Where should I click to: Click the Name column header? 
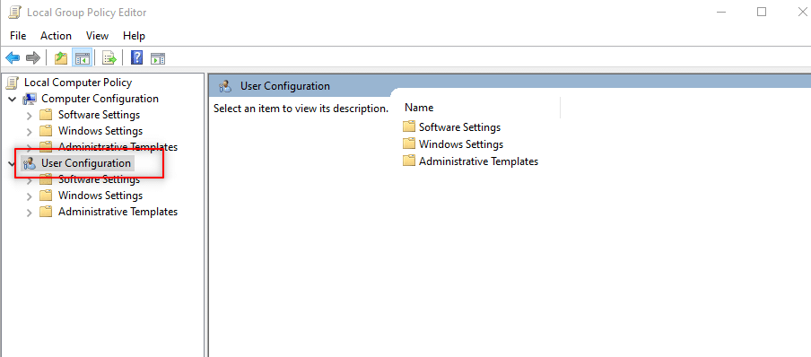point(480,108)
